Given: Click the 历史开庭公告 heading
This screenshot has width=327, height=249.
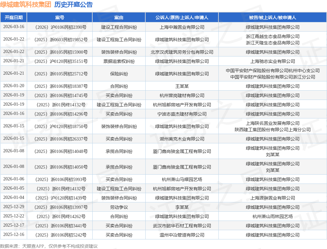Looking at the screenshot, I should (x=73, y=4).
